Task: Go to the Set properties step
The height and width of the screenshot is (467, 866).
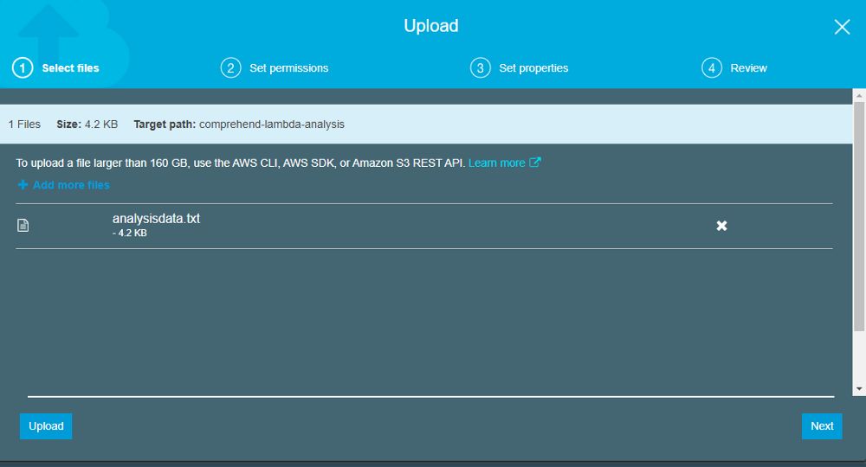Action: [533, 68]
